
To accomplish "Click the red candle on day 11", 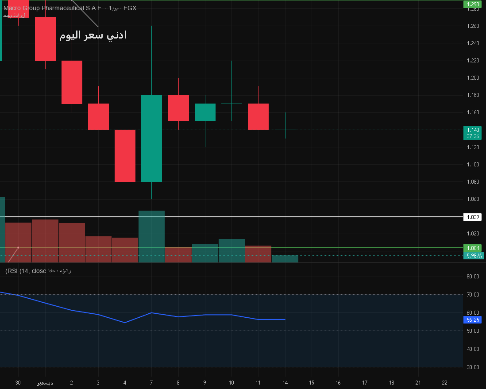I will 258,116.
